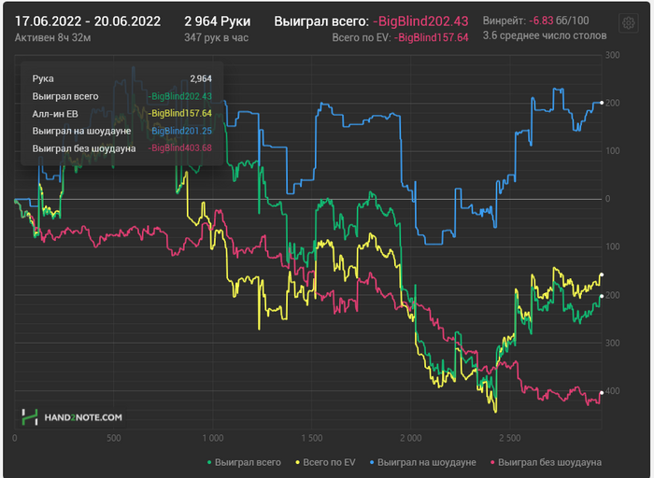Click '3.6 среднее число столов' text

tap(545, 35)
